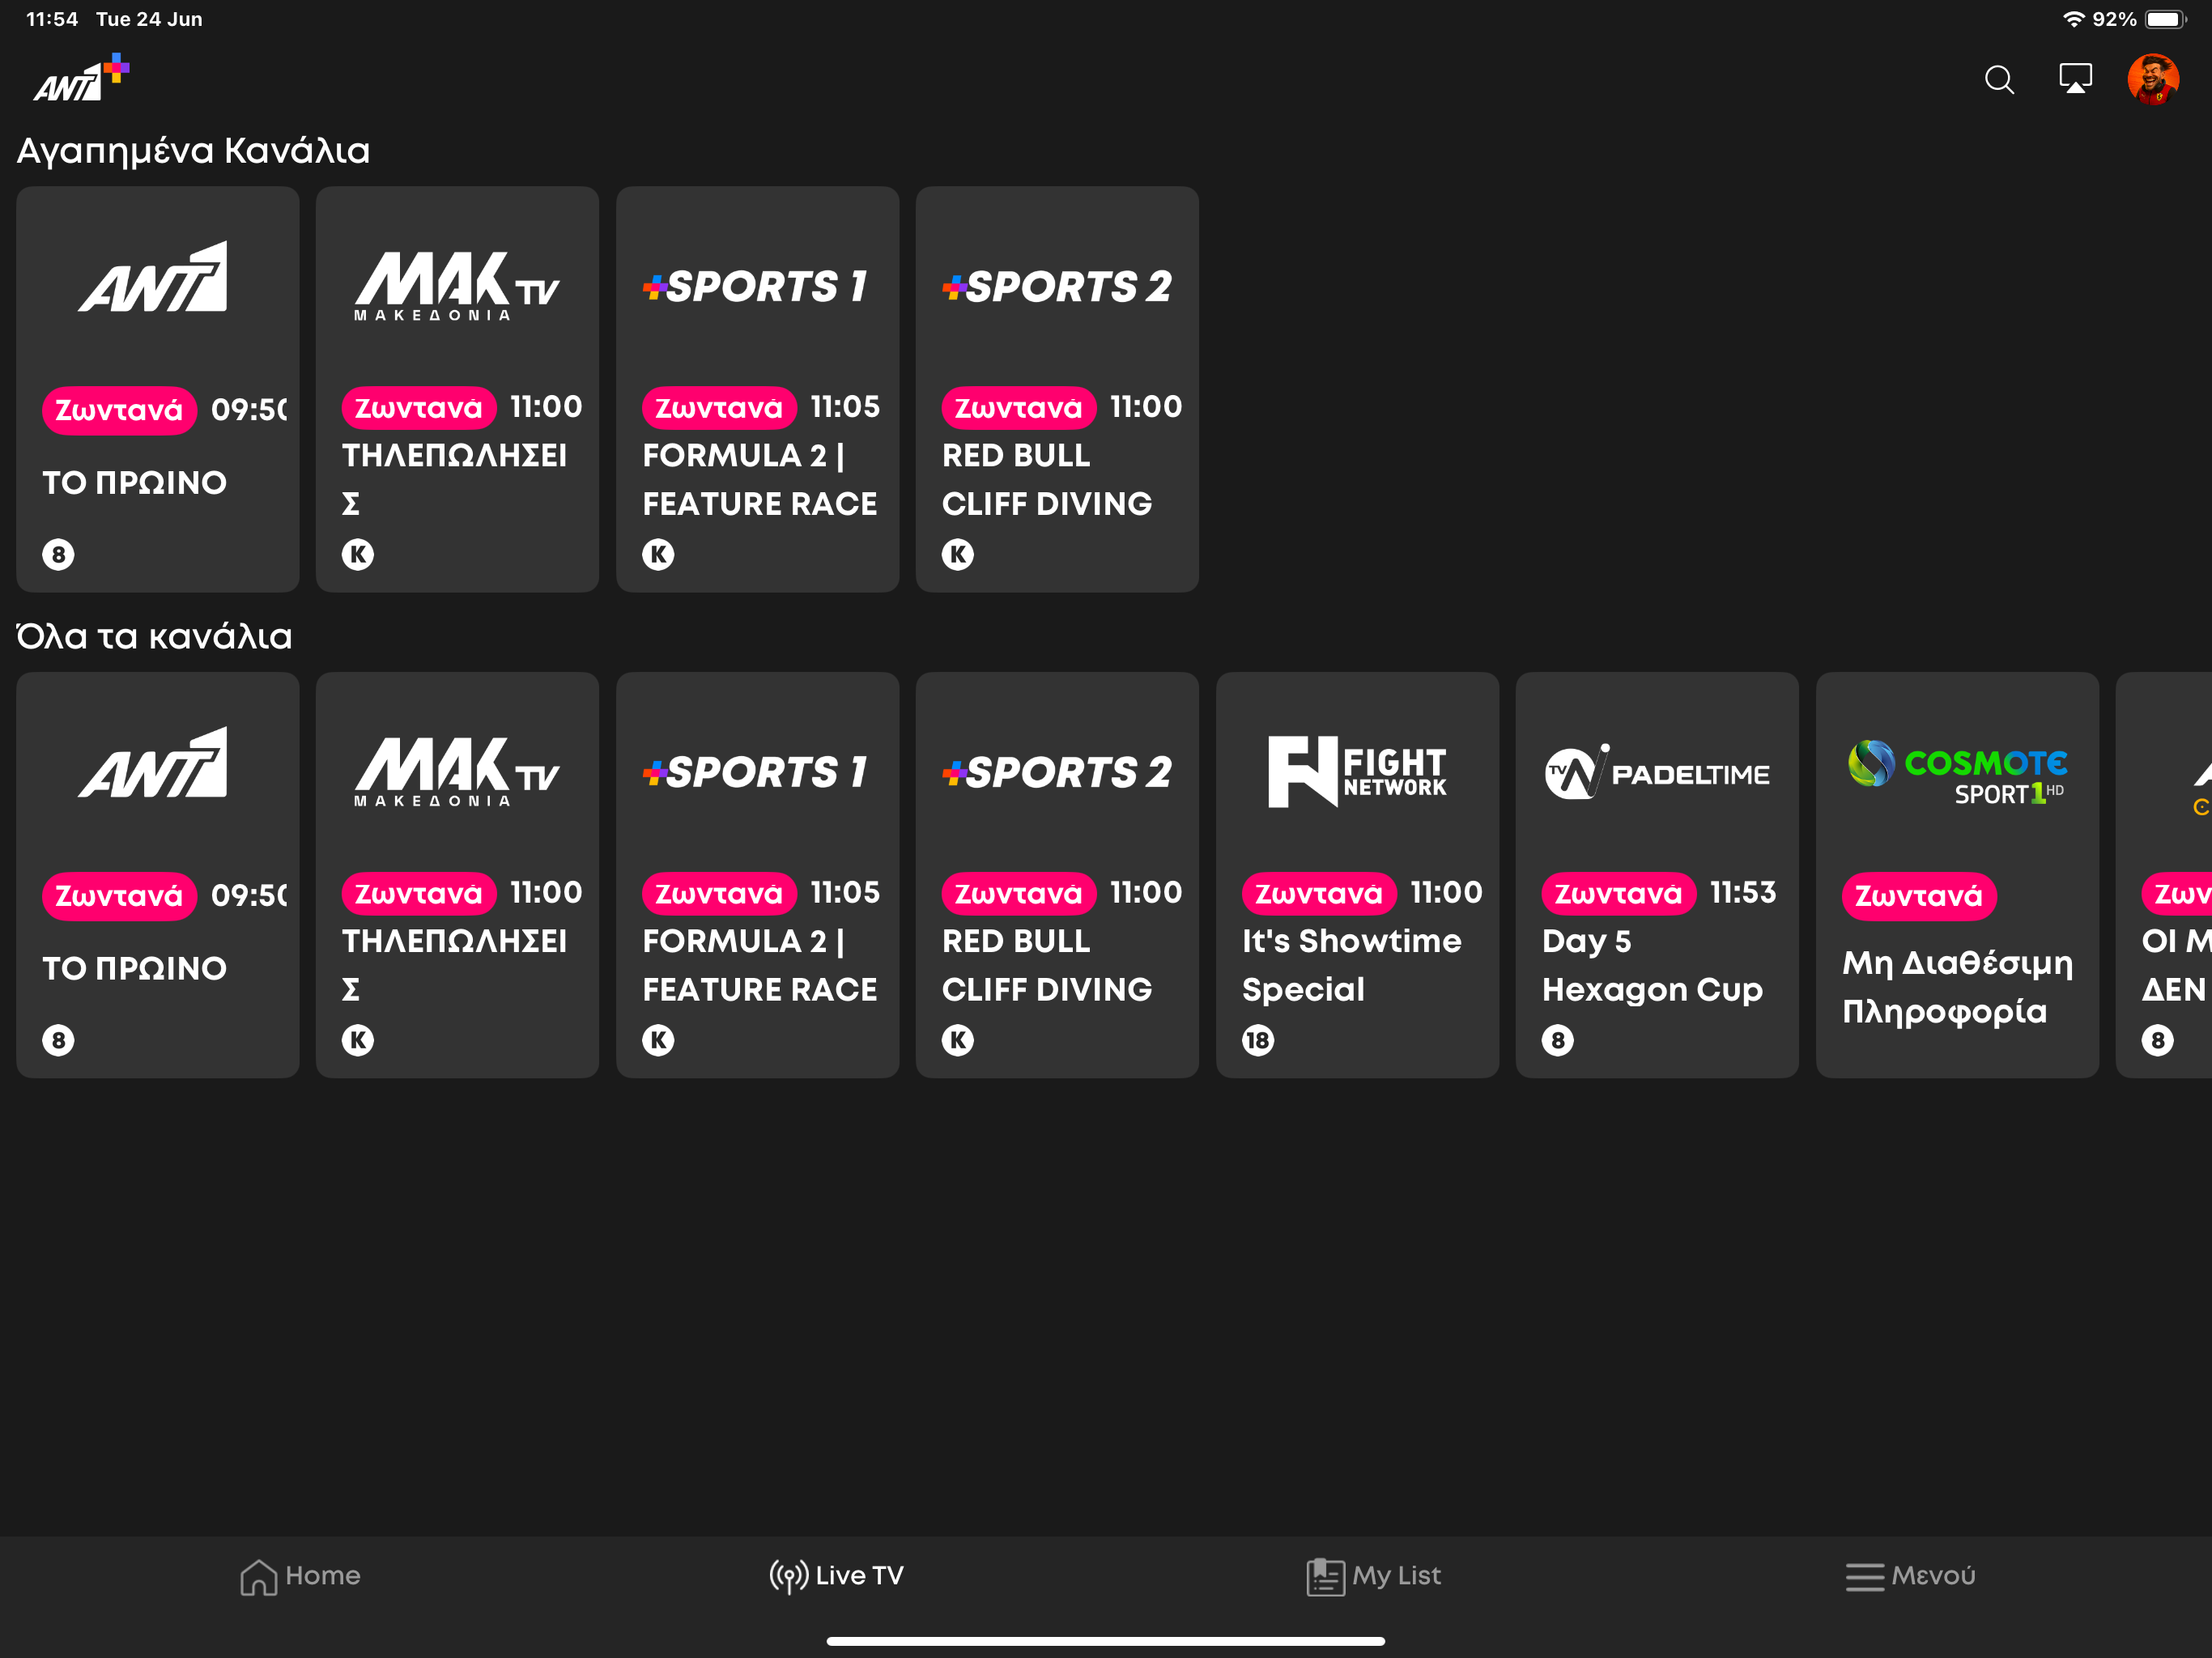Tap K rating badge on favorites Sports 2 card
The image size is (2212, 1658).
tap(958, 554)
